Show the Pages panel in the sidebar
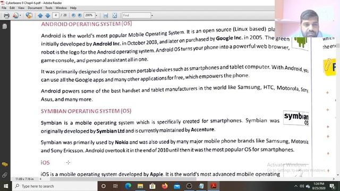The image size is (340, 191). [5, 27]
